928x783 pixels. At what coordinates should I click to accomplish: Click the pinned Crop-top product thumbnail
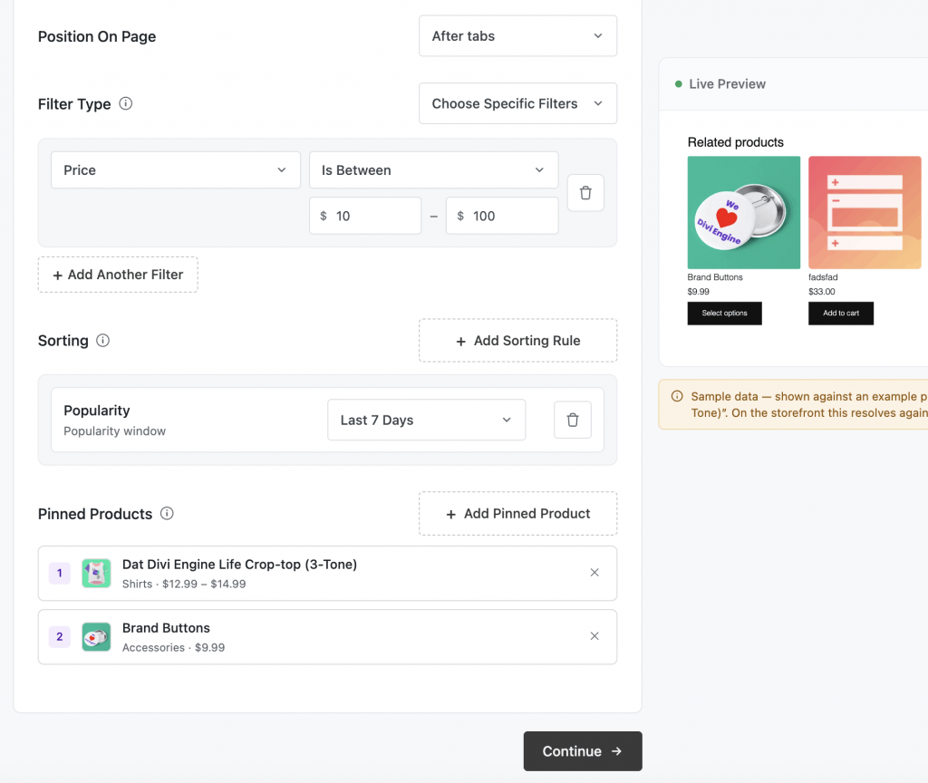(x=96, y=573)
